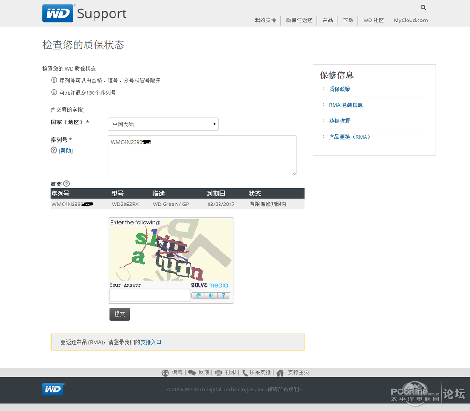Open the 下载 menu

(x=348, y=20)
